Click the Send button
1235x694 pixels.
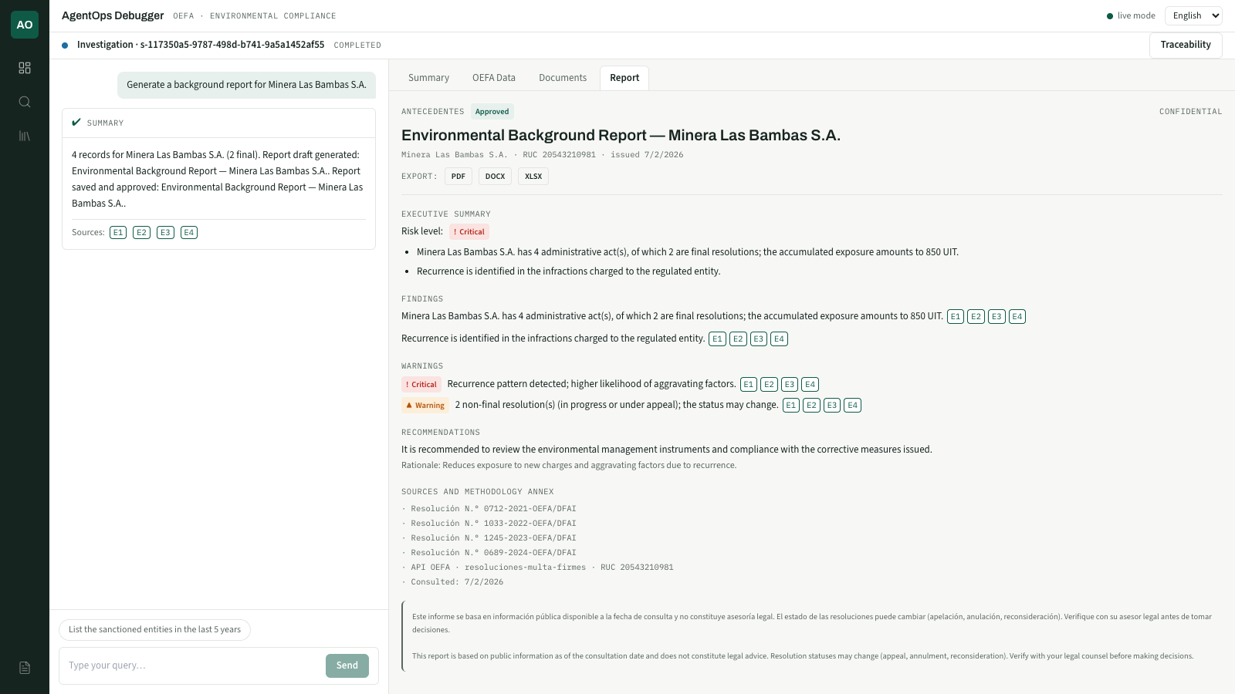click(347, 665)
